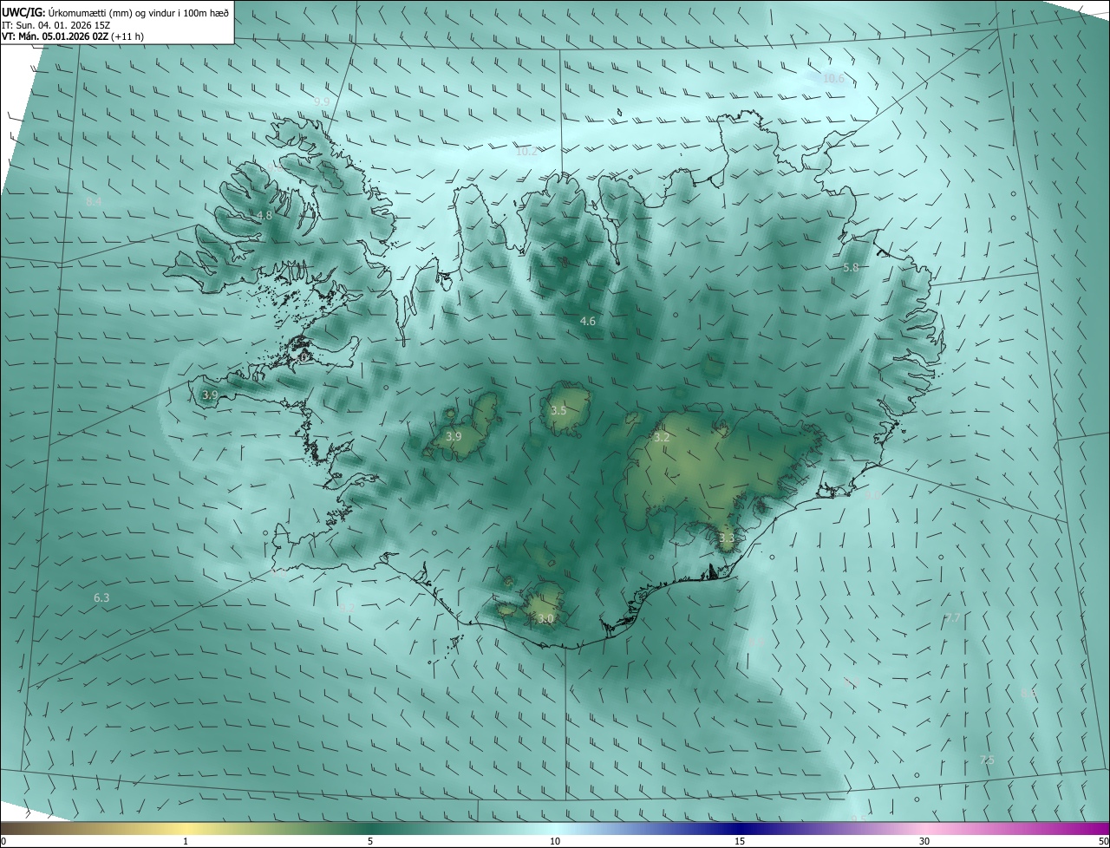The width and height of the screenshot is (1110, 848).
Task: Select the 'IT: Sun. 04. 01. 2026 15Z' line
Action: pos(57,25)
